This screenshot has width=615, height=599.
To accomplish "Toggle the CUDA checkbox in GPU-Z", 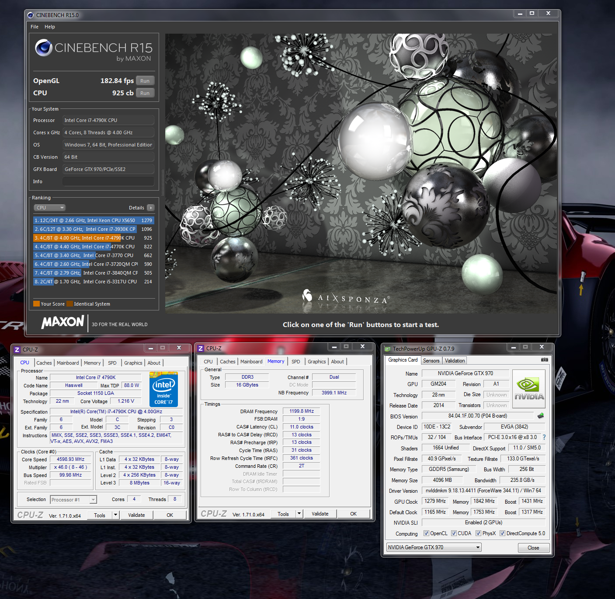I will [x=454, y=533].
